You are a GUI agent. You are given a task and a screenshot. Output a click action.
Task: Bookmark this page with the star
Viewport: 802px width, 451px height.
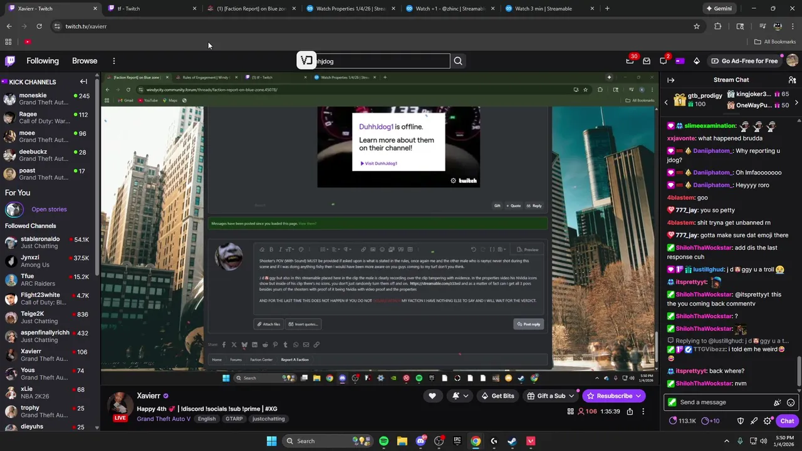click(696, 26)
